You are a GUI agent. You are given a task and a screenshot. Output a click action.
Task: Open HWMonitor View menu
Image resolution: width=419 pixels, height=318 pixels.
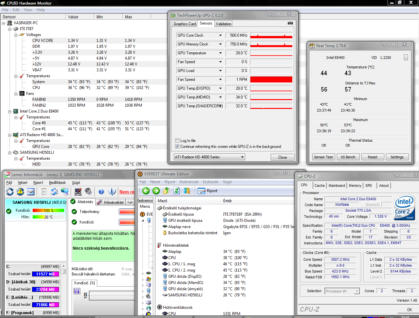click(x=28, y=10)
